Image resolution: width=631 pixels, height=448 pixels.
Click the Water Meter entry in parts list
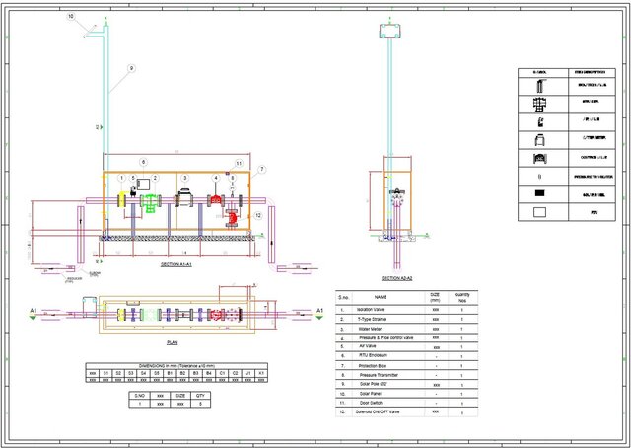(x=376, y=328)
